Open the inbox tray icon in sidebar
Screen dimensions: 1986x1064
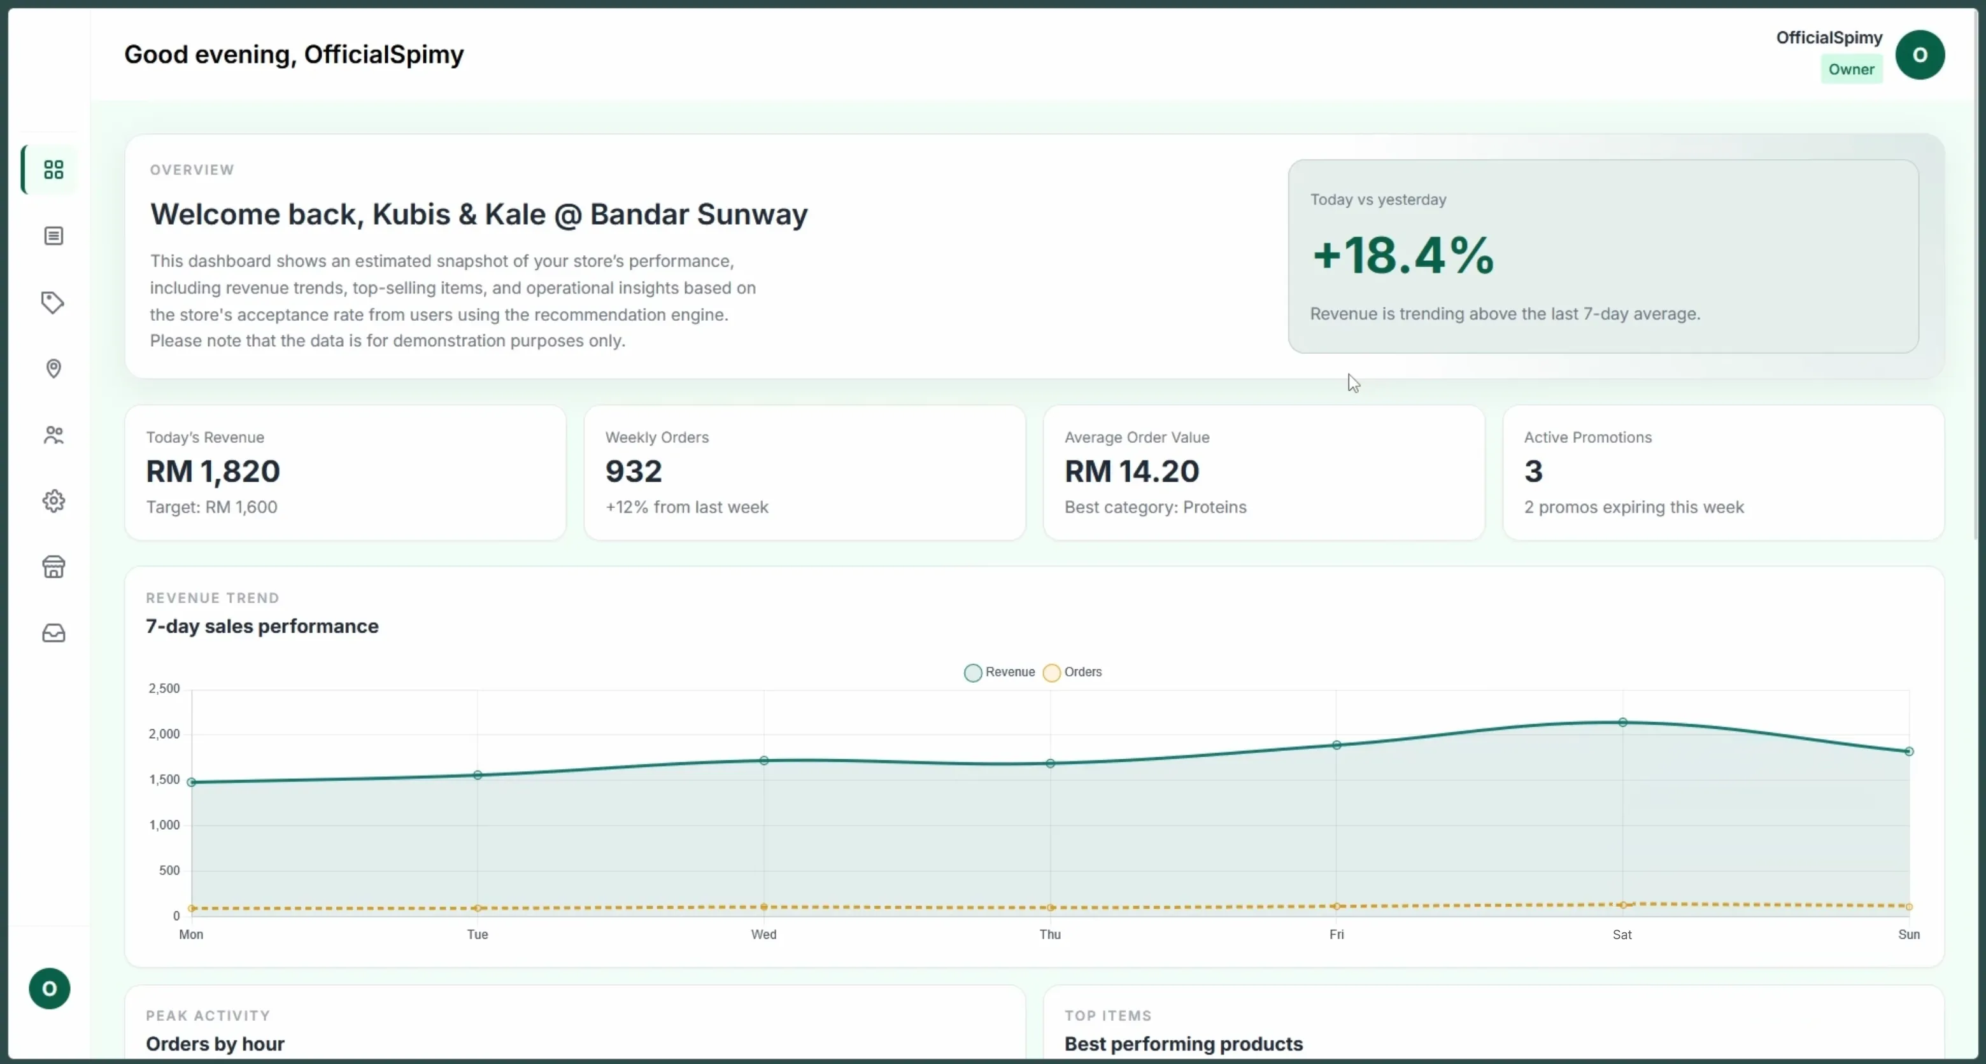click(53, 633)
